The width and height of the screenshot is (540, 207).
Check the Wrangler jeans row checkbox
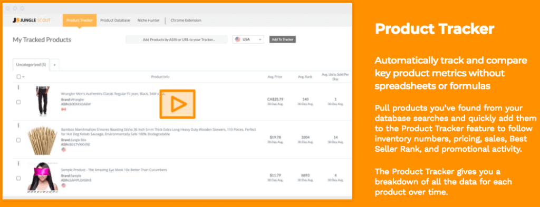18,102
